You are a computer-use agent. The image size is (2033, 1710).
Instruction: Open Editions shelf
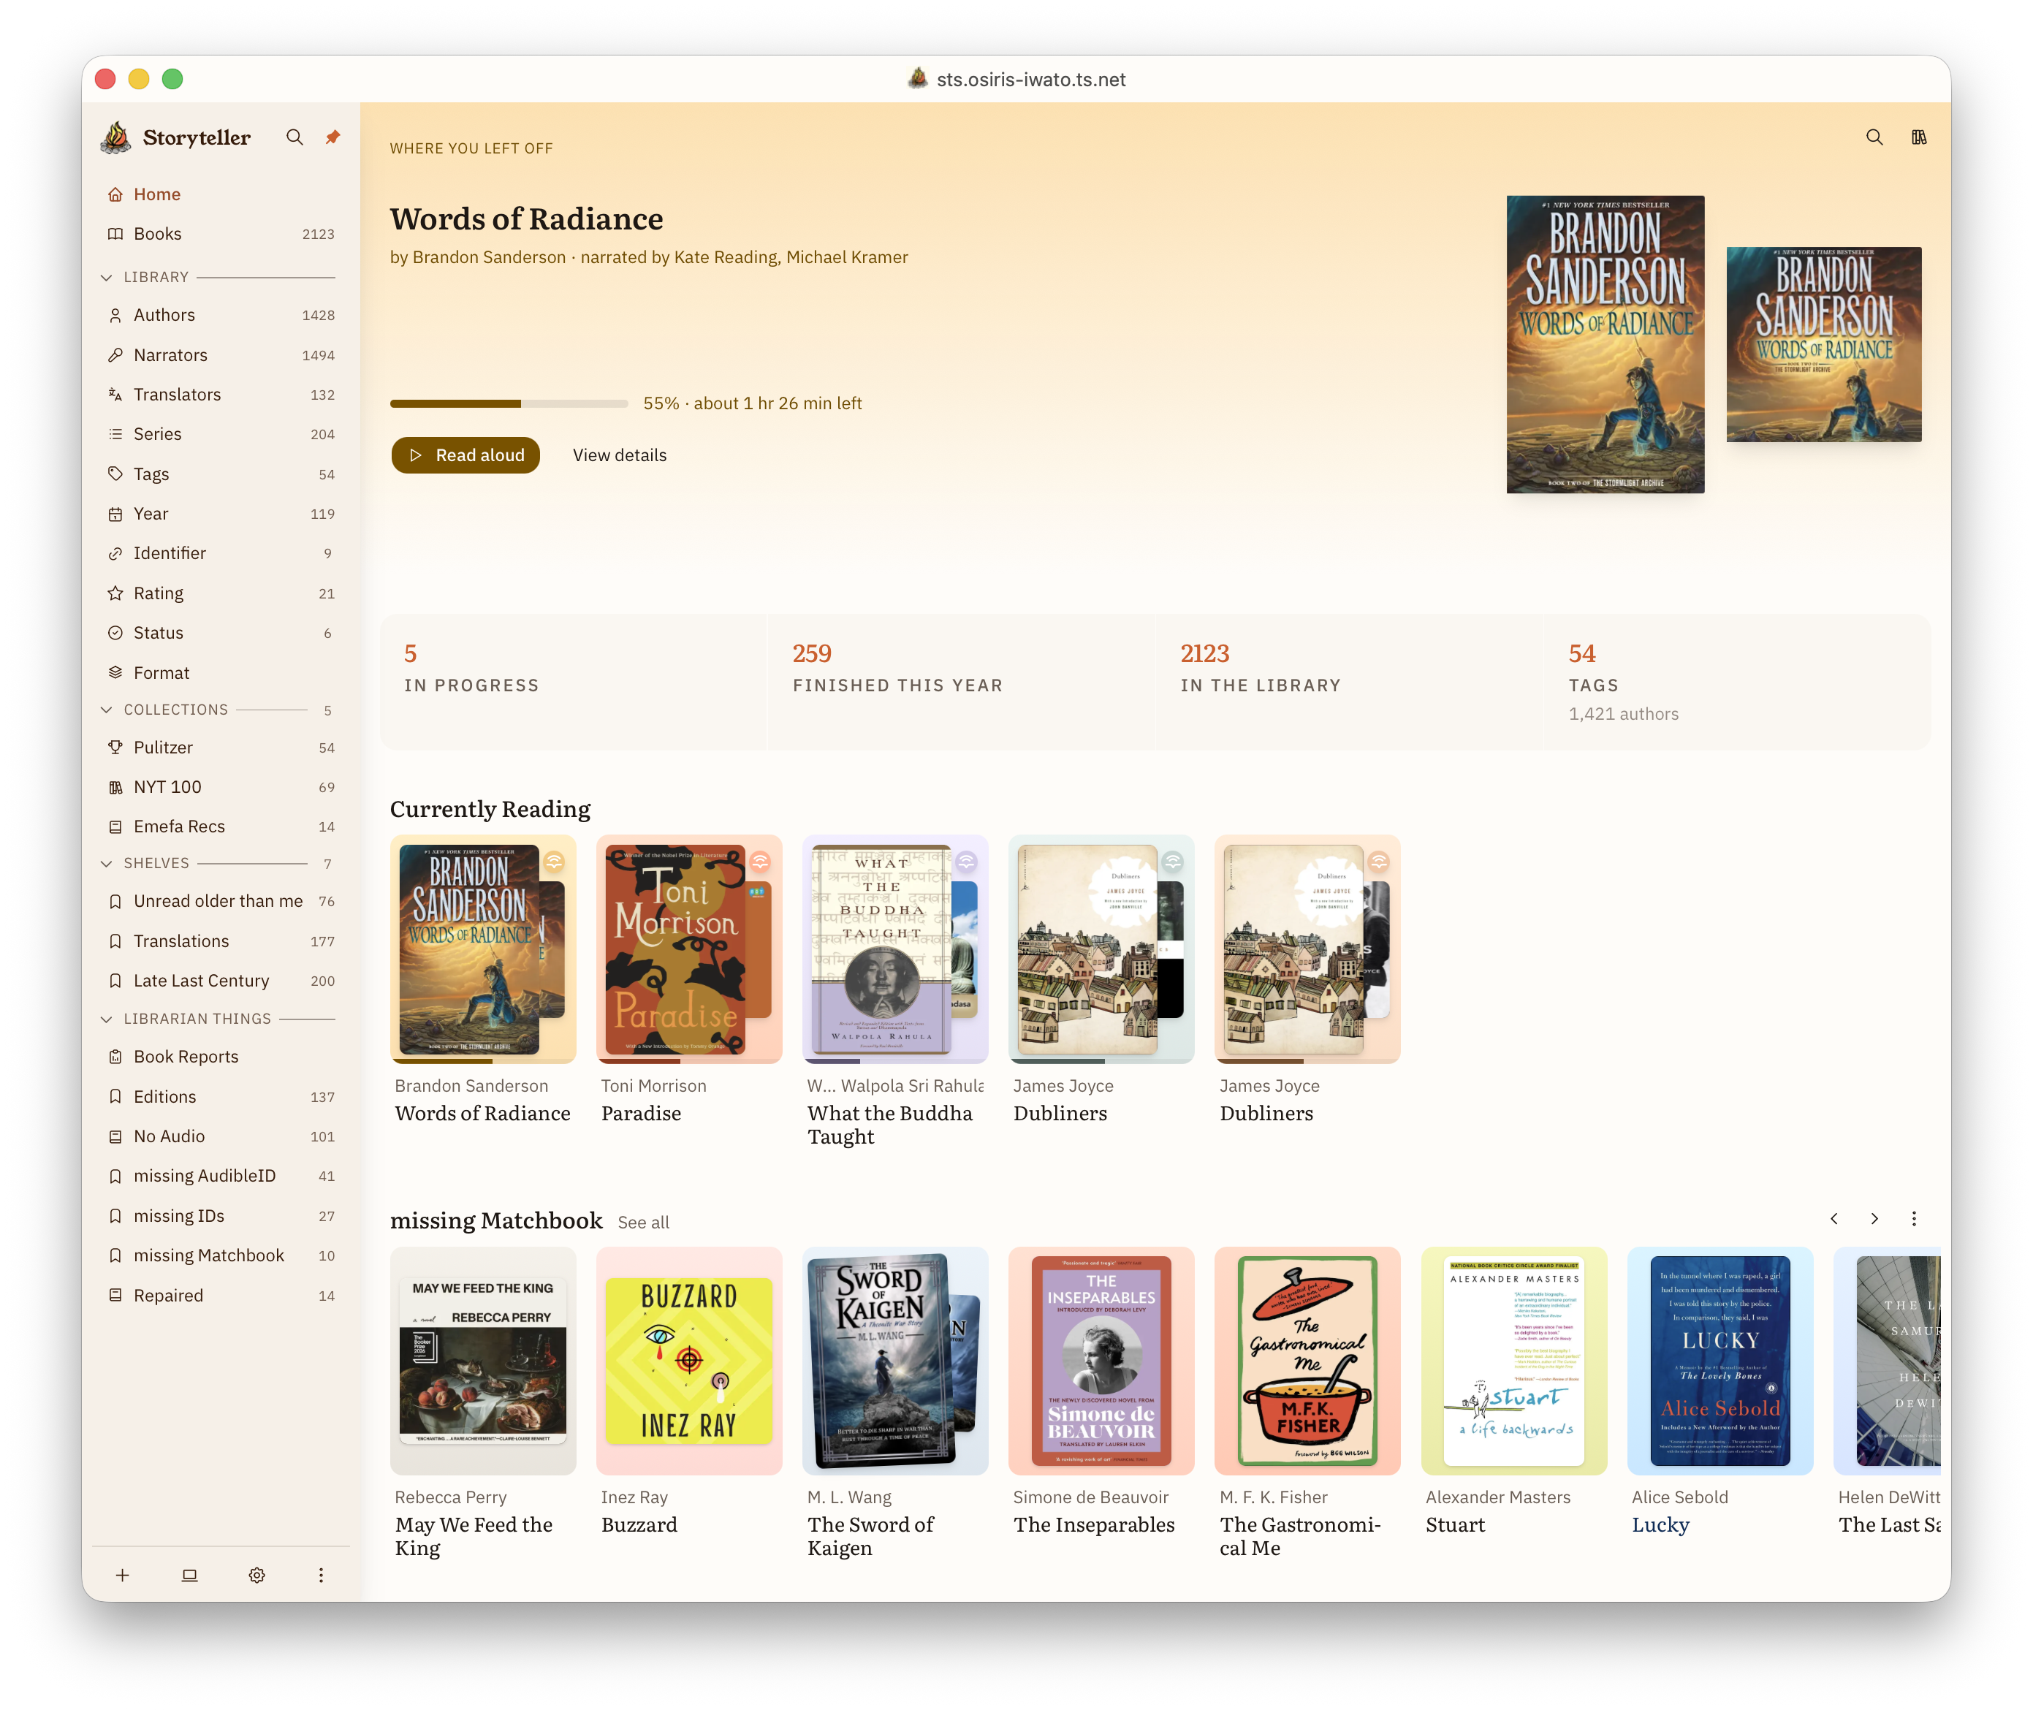pos(221,1096)
